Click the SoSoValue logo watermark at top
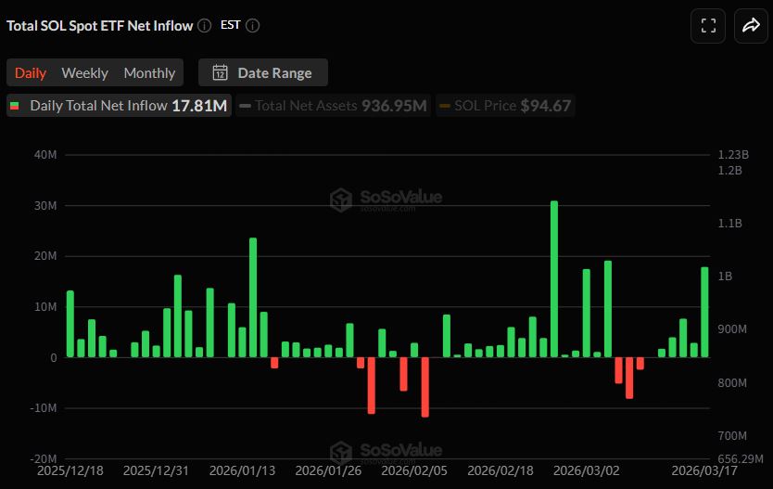Image resolution: width=773 pixels, height=489 pixels. coord(386,199)
